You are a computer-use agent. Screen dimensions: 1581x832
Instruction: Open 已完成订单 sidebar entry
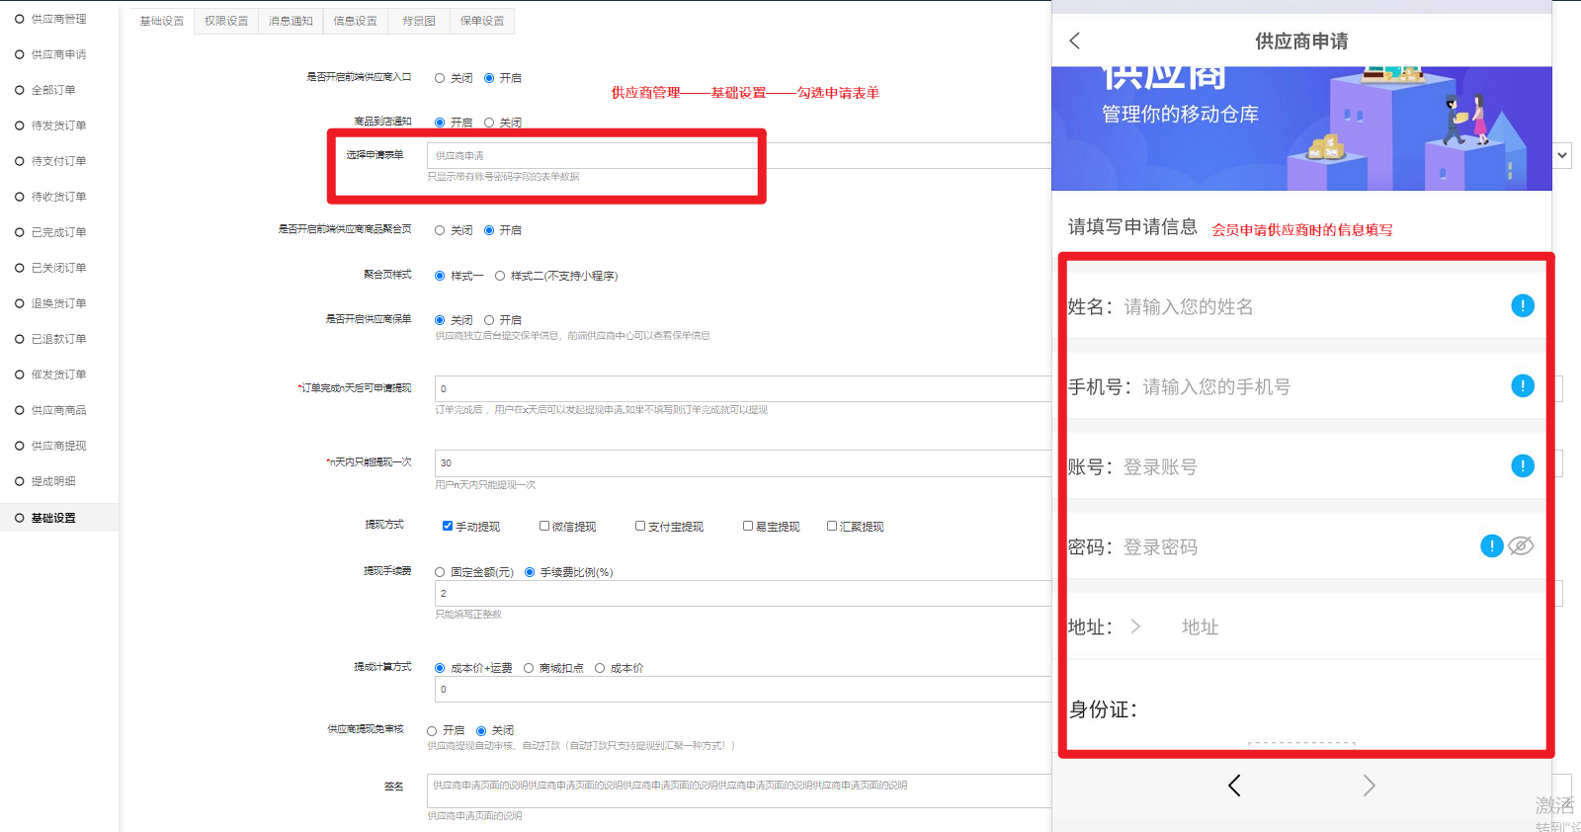pos(58,232)
